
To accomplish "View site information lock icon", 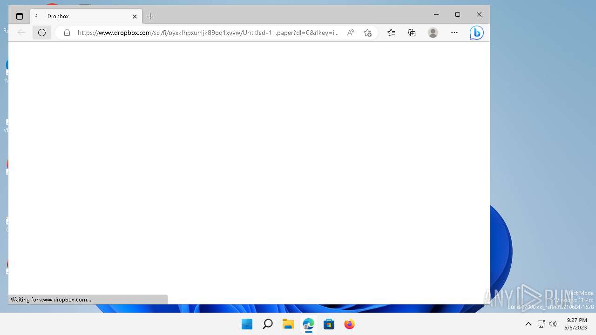I will coord(67,33).
